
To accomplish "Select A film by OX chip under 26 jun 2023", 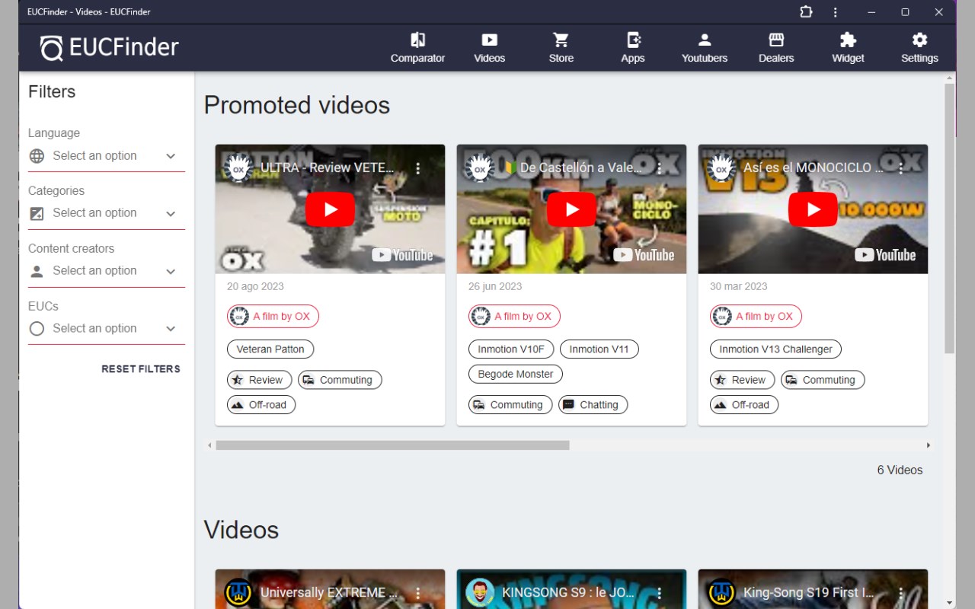I will [514, 317].
